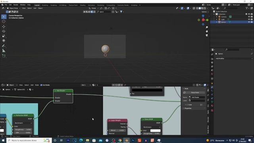254x143 pixels.
Task: Open the Global transform orientation dropdown
Action: [94, 8]
